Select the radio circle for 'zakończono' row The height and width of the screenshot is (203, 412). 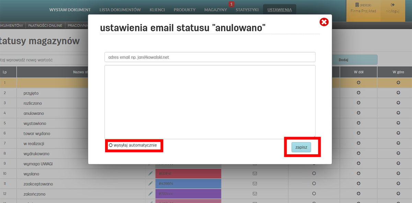tap(314, 193)
